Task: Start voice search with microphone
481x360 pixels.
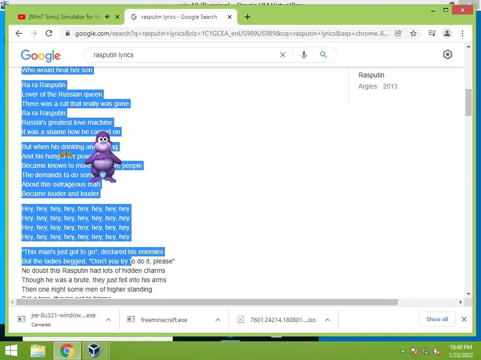Action: tap(304, 55)
